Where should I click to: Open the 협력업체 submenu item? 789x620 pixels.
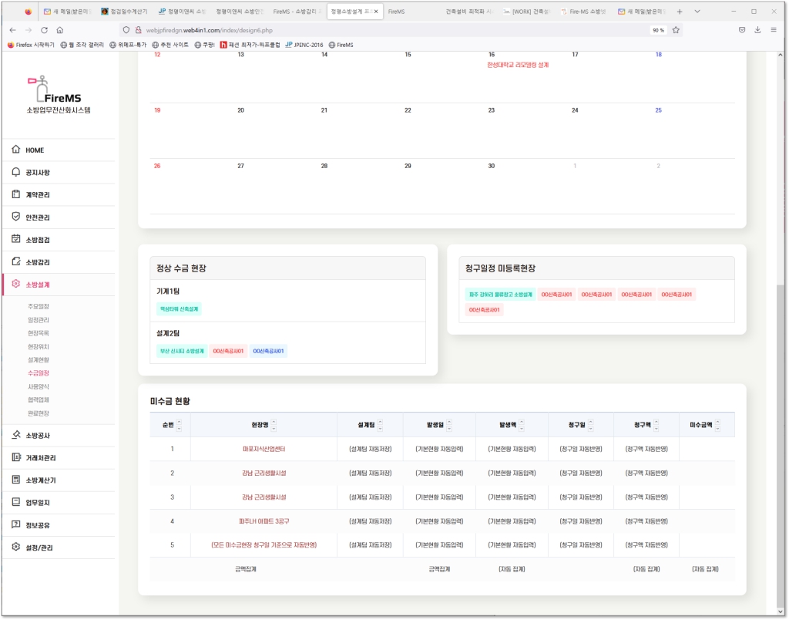pos(39,399)
